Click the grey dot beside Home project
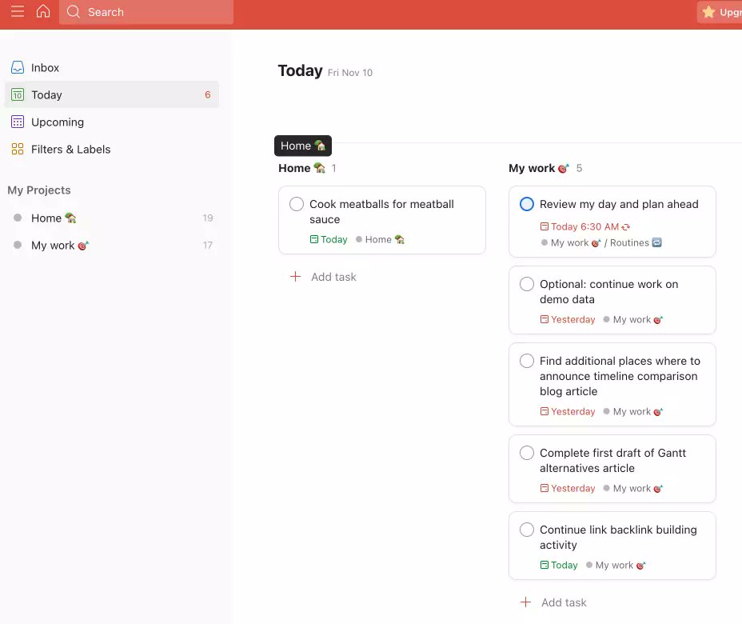This screenshot has height=624, width=742. pos(18,218)
